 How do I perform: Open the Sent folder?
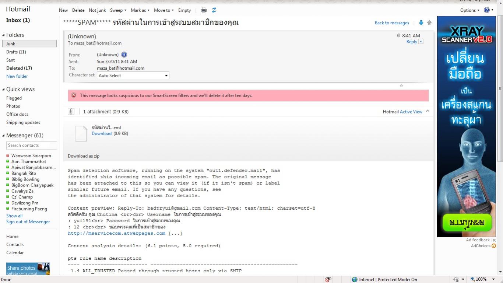(x=11, y=60)
